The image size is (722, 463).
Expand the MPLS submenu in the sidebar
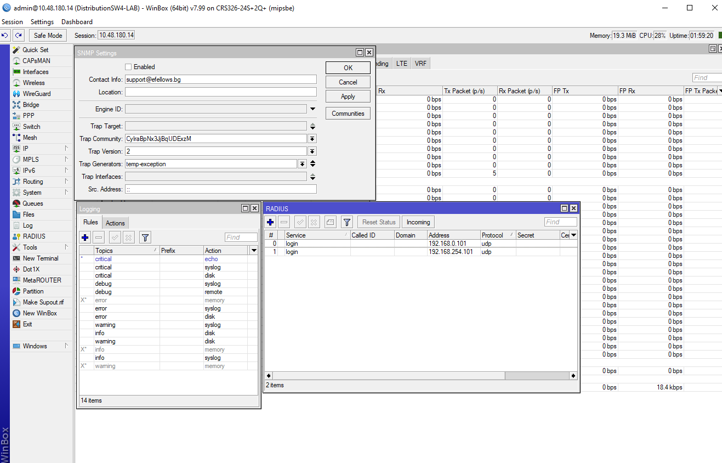(66, 160)
